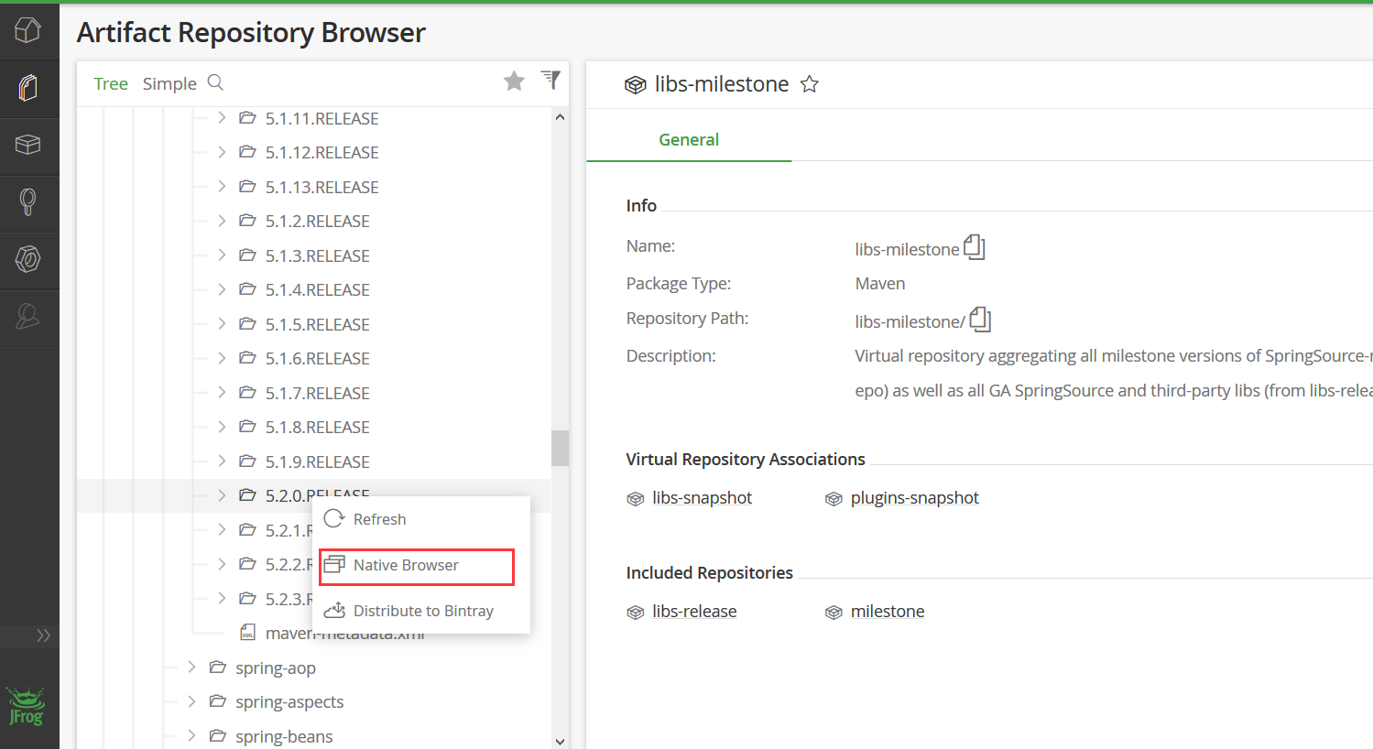Viewport: 1373px width, 749px height.
Task: Open the Search lightbulb icon in the sidebar
Action: coord(28,201)
